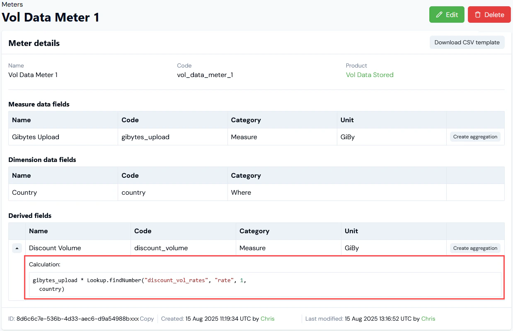Click the Calculation: label
The image size is (513, 331).
pyautogui.click(x=45, y=264)
